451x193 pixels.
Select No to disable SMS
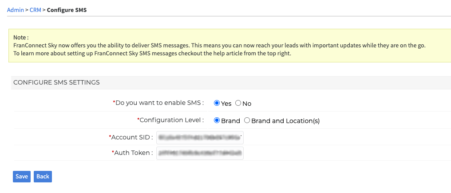(238, 103)
